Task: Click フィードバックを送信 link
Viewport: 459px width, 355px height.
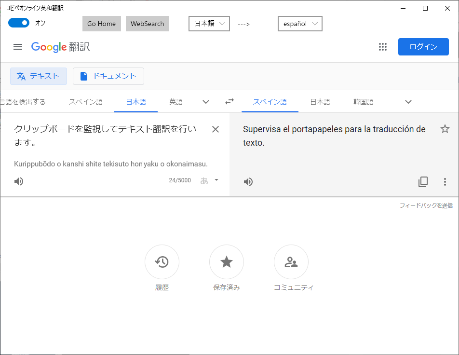Action: pos(426,205)
